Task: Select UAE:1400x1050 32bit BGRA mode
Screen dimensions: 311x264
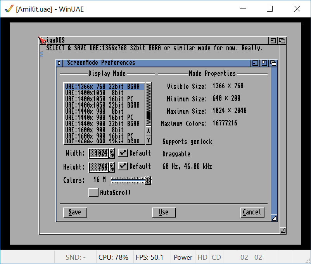Action: [105, 105]
